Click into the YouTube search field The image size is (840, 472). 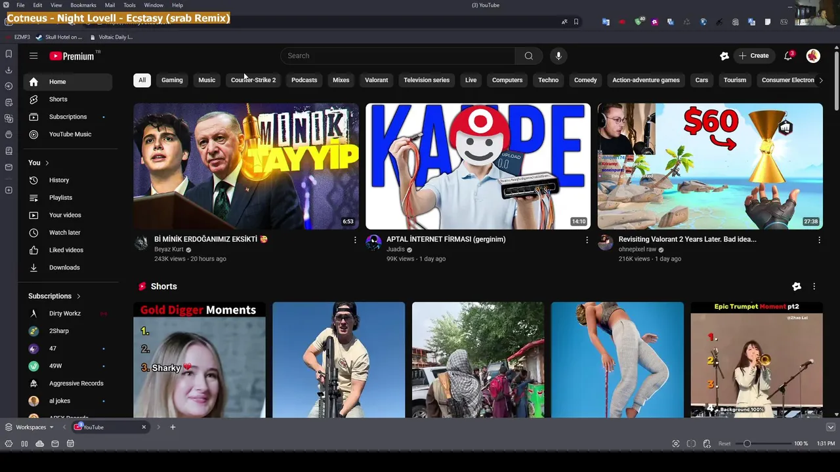(x=398, y=56)
